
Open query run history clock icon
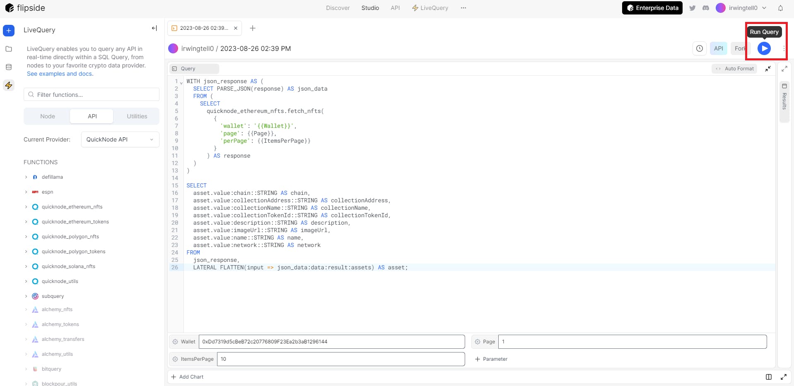tap(700, 48)
